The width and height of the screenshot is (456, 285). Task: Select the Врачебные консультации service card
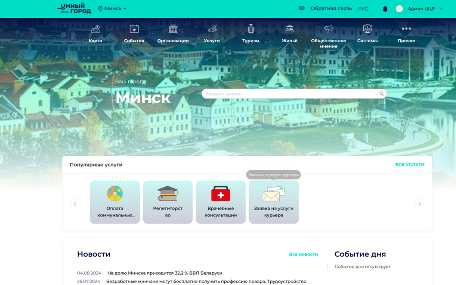(x=221, y=202)
